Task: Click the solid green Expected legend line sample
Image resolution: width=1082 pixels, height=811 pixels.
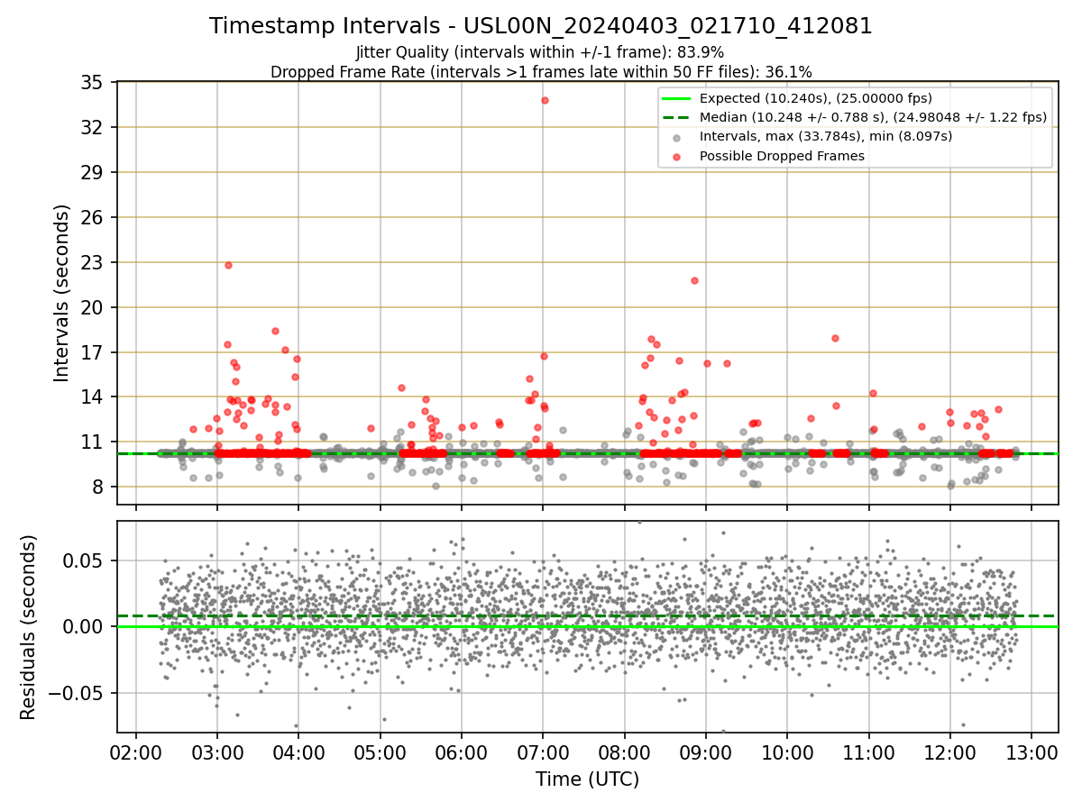Action: tap(677, 98)
